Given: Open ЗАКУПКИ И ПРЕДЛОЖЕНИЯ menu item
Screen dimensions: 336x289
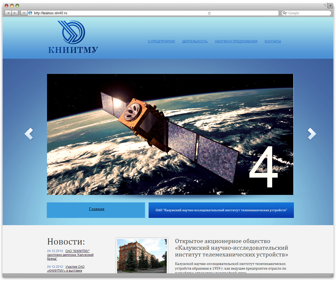Looking at the screenshot, I should click(236, 41).
